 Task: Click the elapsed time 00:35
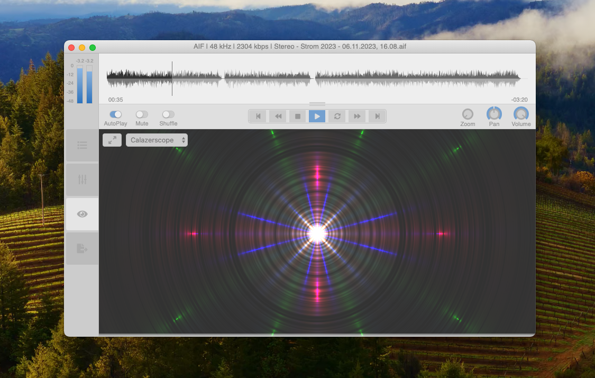(x=115, y=100)
